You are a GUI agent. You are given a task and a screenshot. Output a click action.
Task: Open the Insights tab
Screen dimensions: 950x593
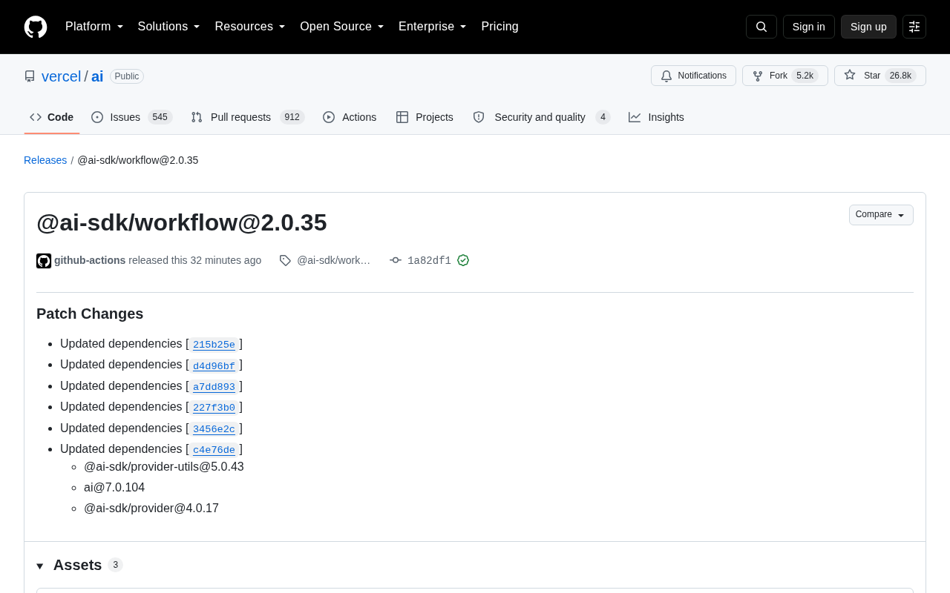click(x=656, y=117)
